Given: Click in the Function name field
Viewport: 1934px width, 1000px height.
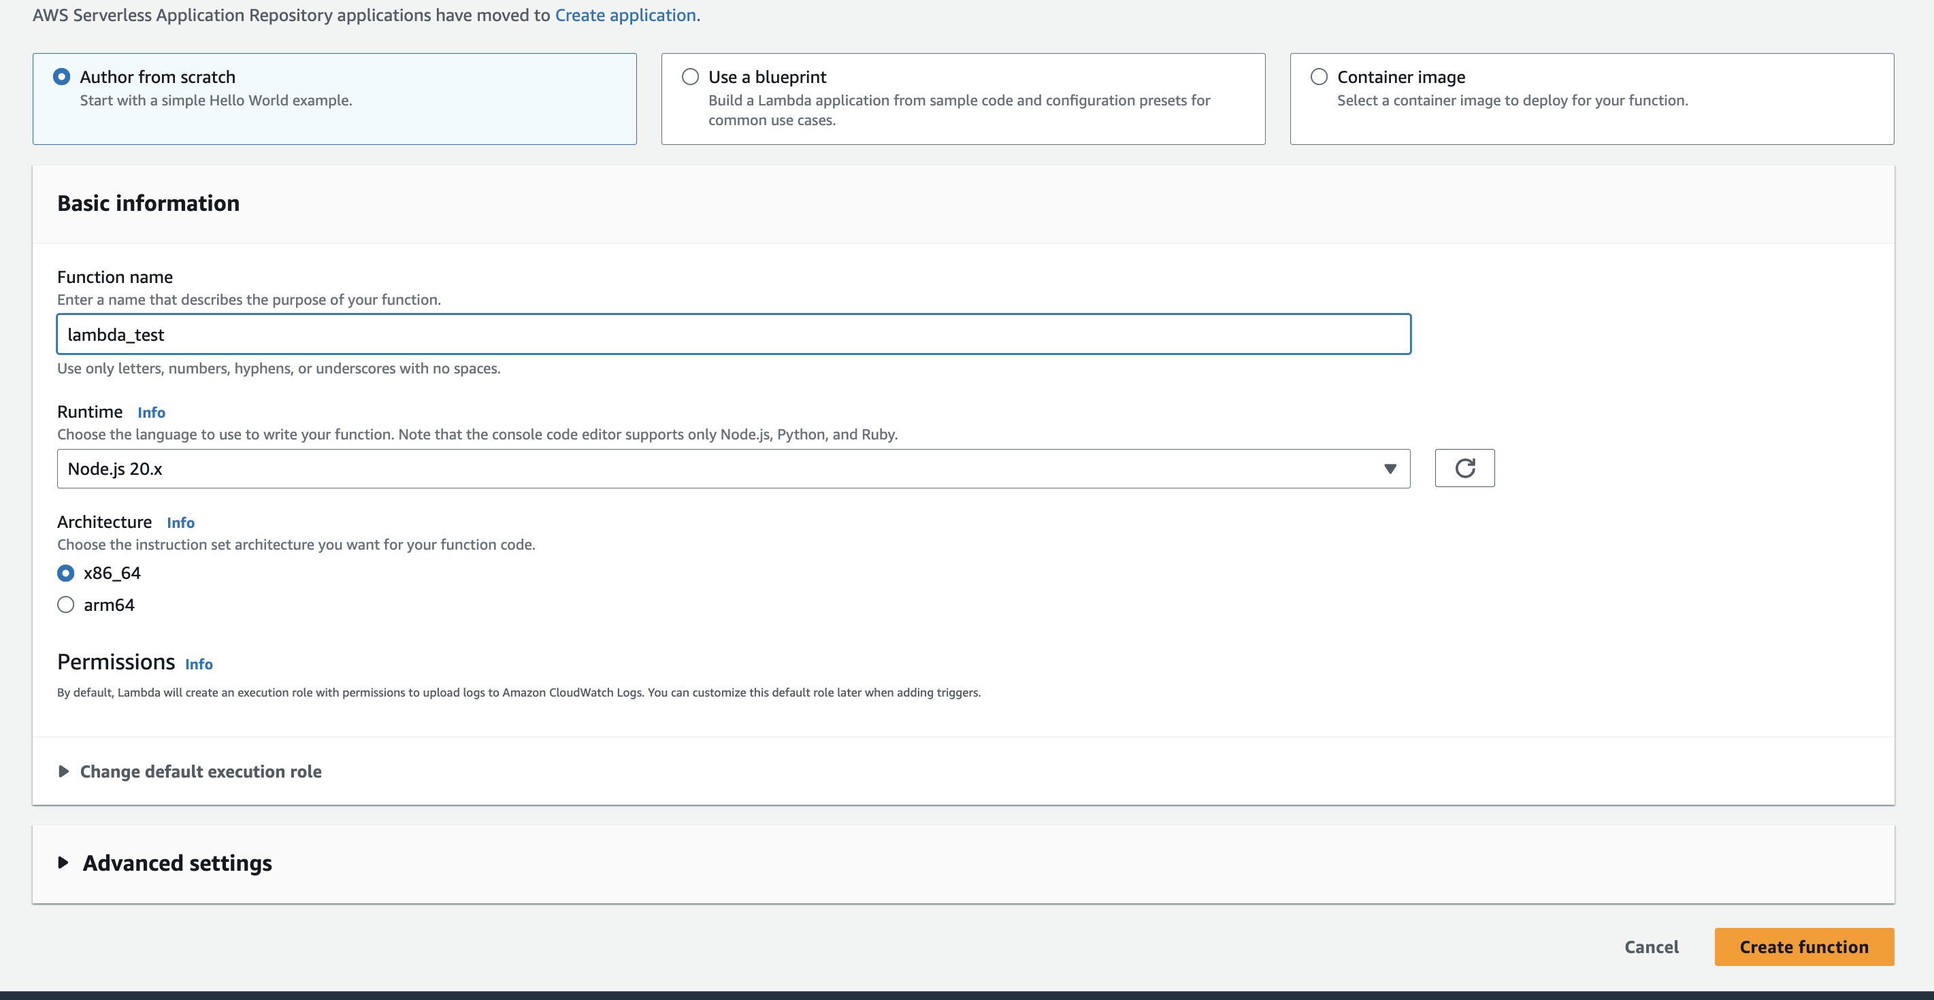Looking at the screenshot, I should coord(733,335).
